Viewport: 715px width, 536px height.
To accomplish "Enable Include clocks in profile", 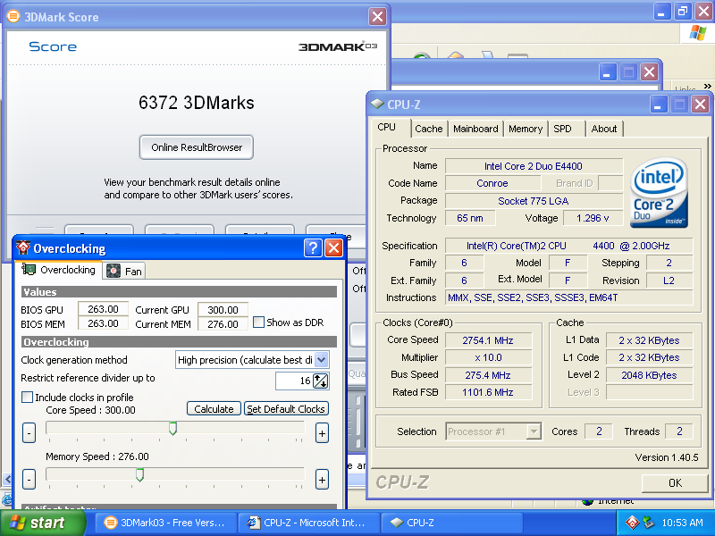I will click(x=28, y=397).
